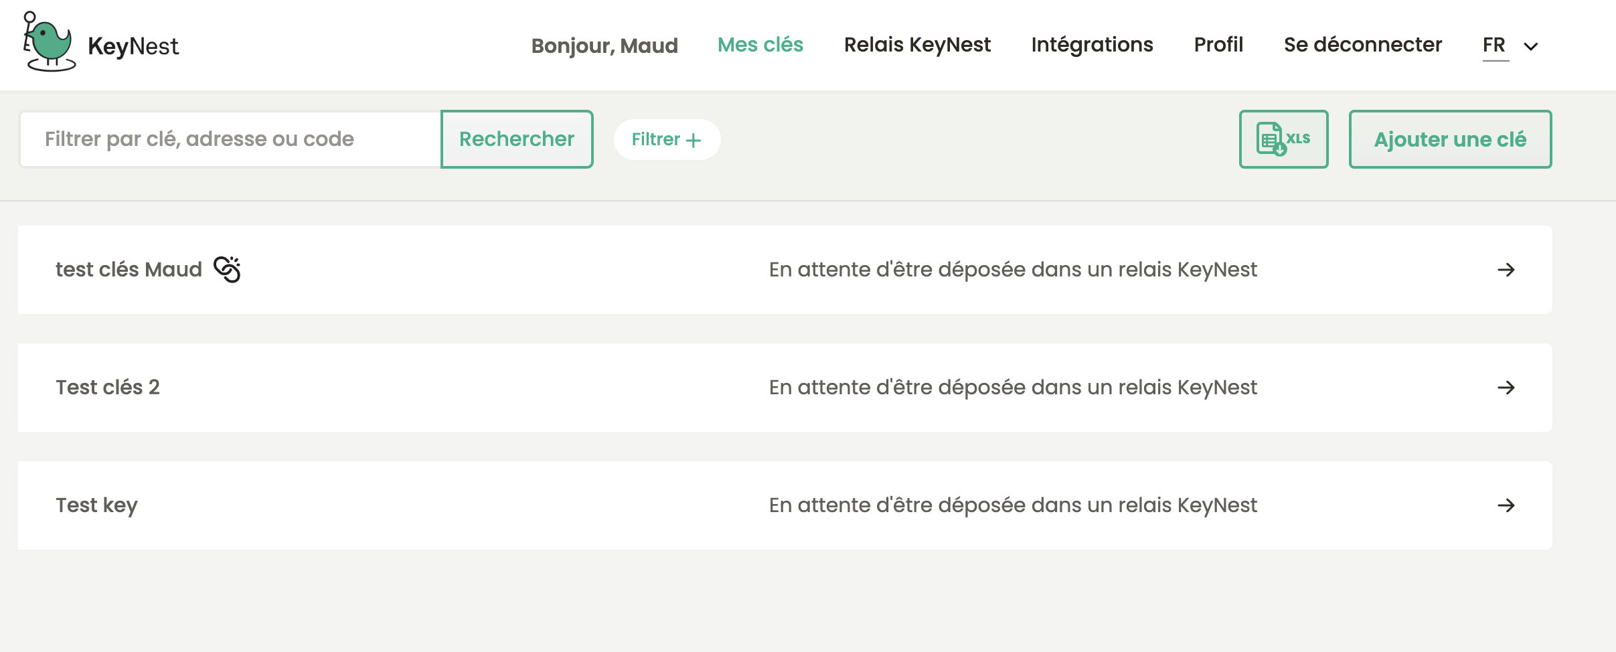Click the KeyNest bird logo
The image size is (1616, 652).
click(48, 42)
